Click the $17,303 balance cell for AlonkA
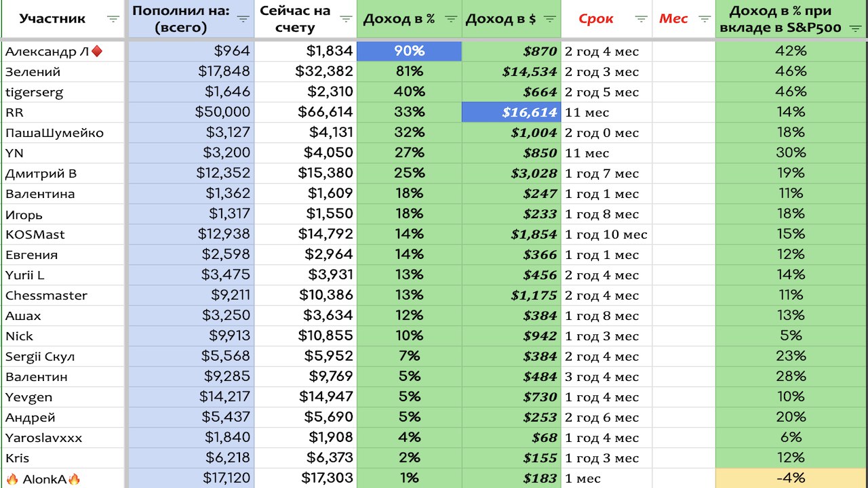 (306, 478)
